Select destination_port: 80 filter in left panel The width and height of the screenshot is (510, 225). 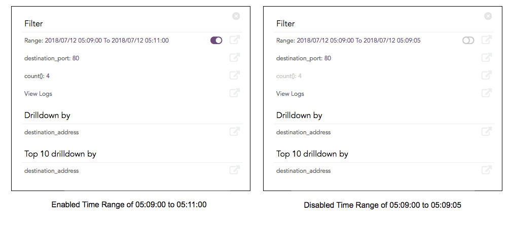point(52,58)
